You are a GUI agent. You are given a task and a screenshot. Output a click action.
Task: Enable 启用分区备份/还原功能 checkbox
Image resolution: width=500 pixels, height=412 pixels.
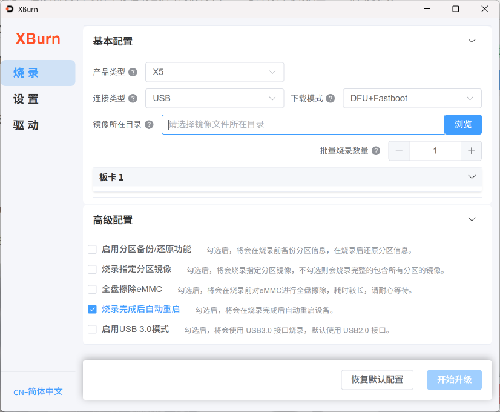point(92,249)
